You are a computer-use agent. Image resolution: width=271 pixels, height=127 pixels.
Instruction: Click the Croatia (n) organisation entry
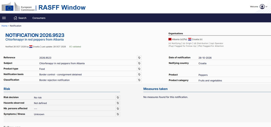195,39
